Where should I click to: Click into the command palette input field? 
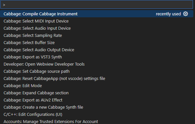tap(97, 5)
